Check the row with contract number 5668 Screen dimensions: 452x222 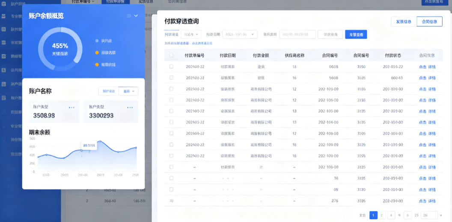pyautogui.click(x=171, y=78)
